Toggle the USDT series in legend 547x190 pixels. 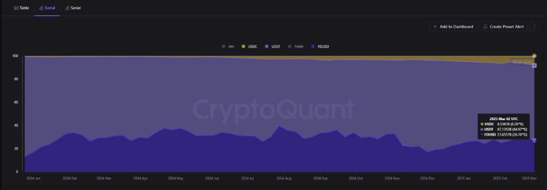point(273,47)
